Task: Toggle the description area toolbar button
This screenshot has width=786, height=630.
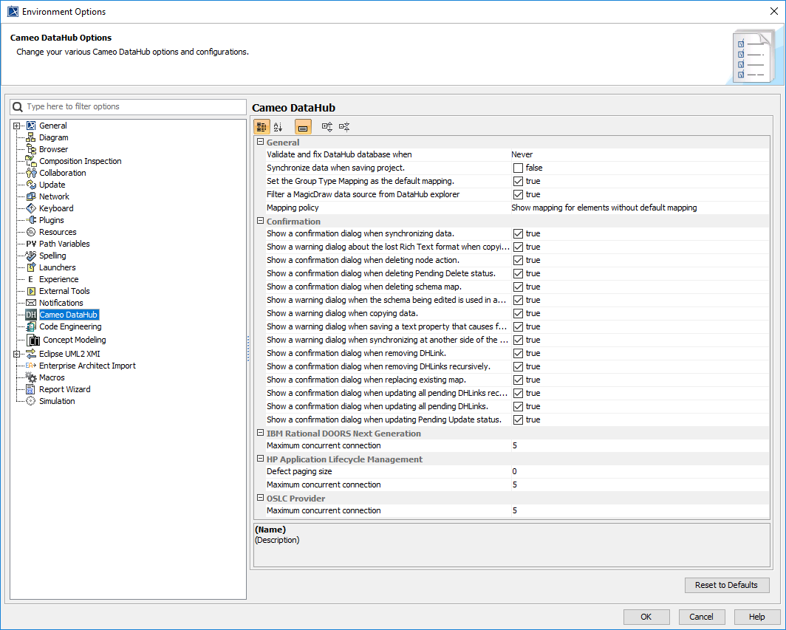Action: (303, 127)
